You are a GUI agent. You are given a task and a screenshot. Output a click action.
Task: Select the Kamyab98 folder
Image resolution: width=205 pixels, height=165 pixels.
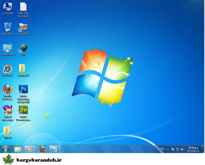pyautogui.click(x=23, y=70)
